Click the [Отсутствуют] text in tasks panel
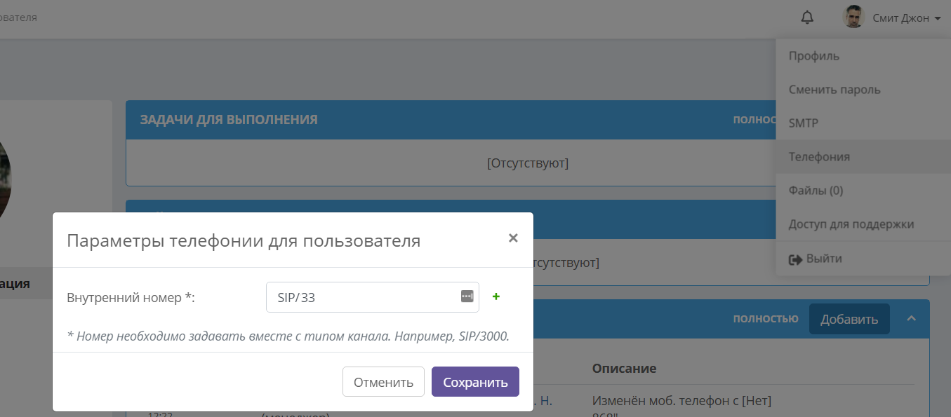This screenshot has height=417, width=951. [528, 163]
